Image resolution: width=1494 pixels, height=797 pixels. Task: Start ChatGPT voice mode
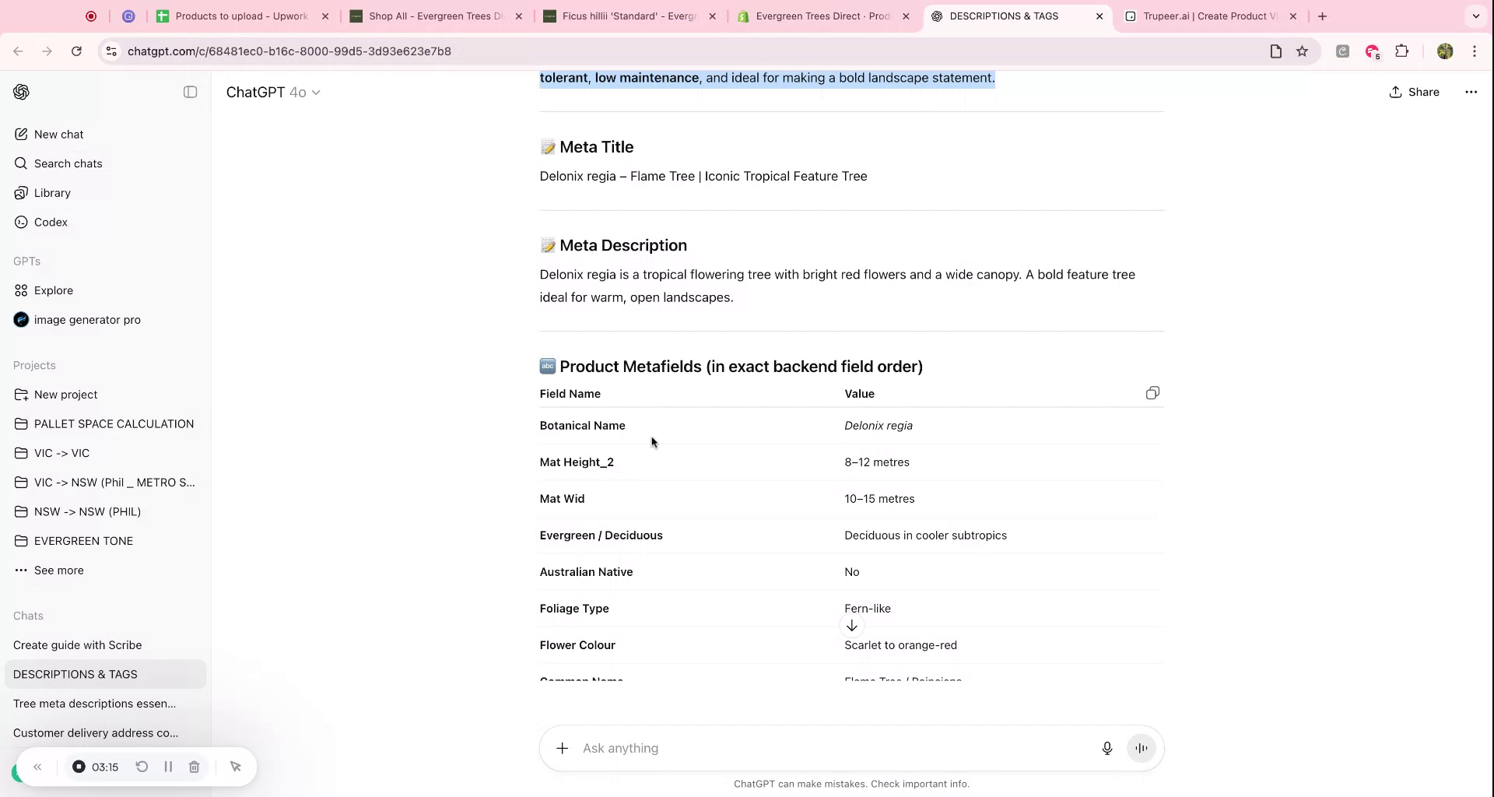point(1141,748)
